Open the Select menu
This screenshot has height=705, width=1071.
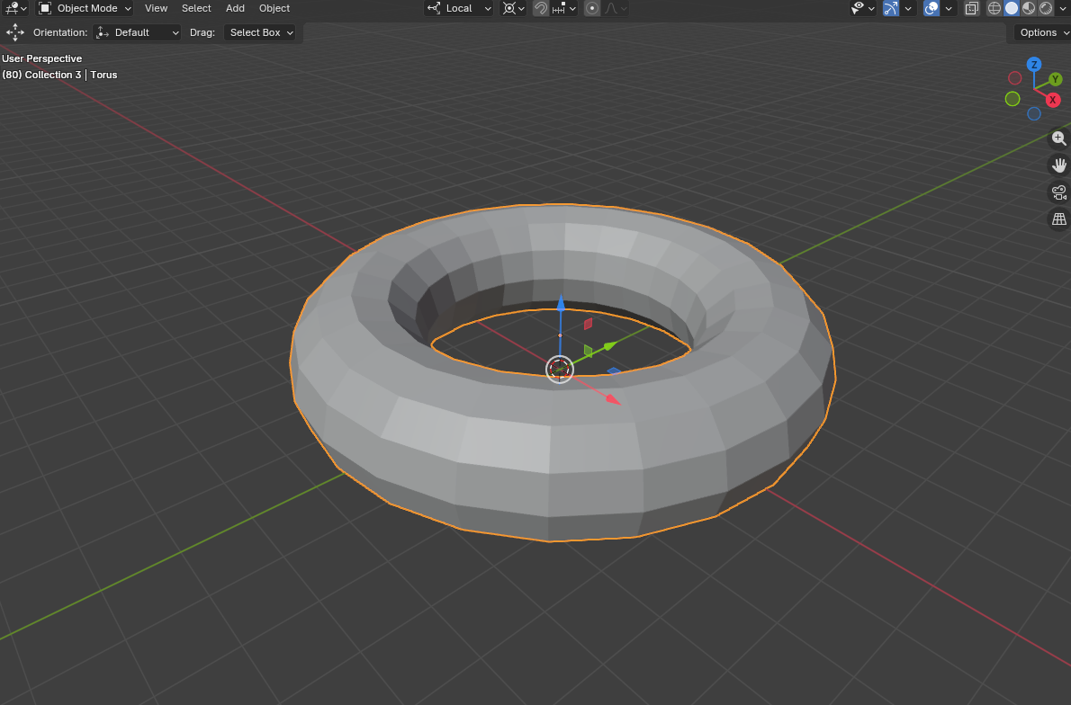196,8
